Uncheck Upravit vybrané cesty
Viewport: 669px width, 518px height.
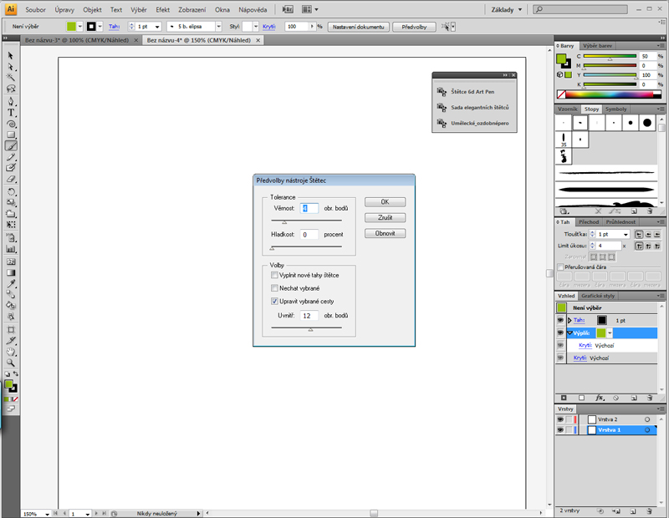point(275,301)
